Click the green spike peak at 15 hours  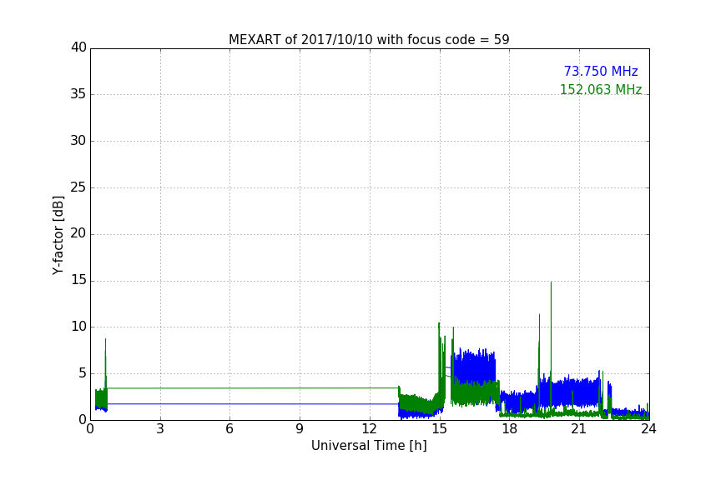click(439, 325)
